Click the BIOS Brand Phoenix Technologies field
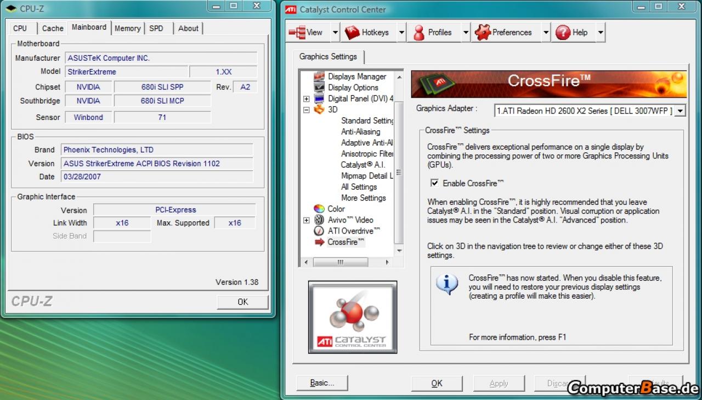This screenshot has width=702, height=400. (x=157, y=150)
